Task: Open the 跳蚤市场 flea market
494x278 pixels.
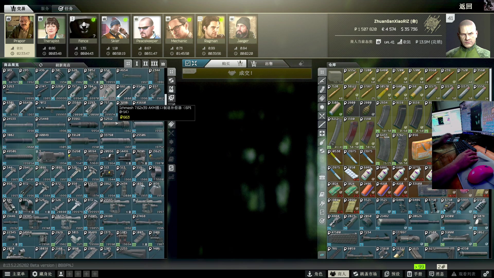Action: click(x=365, y=274)
